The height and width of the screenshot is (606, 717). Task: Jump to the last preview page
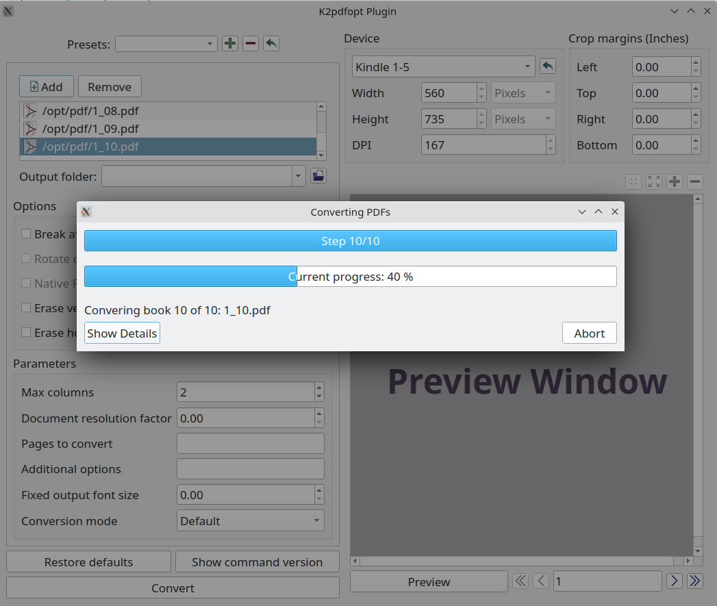tap(695, 581)
